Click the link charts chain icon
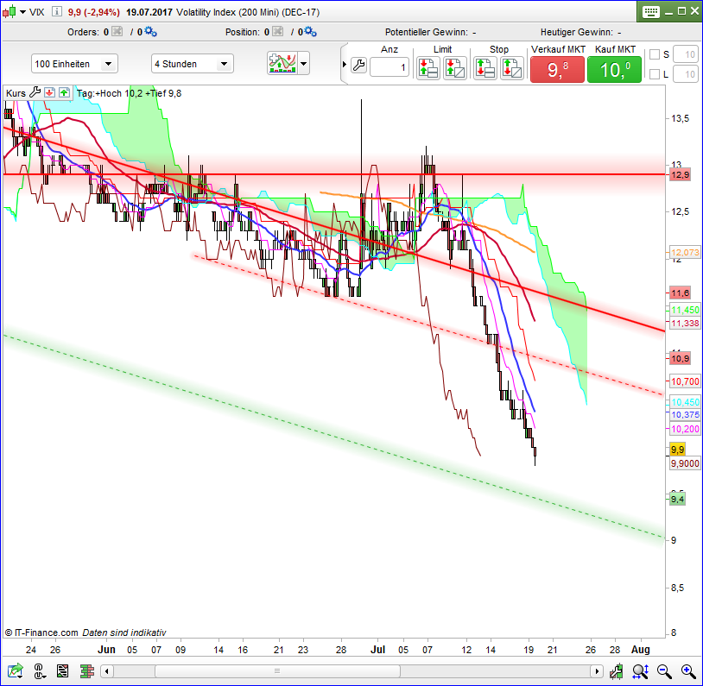703x686 pixels. tap(40, 671)
